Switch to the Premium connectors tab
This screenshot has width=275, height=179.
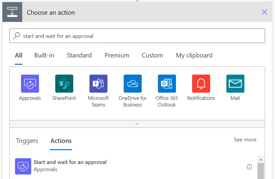pyautogui.click(x=117, y=55)
